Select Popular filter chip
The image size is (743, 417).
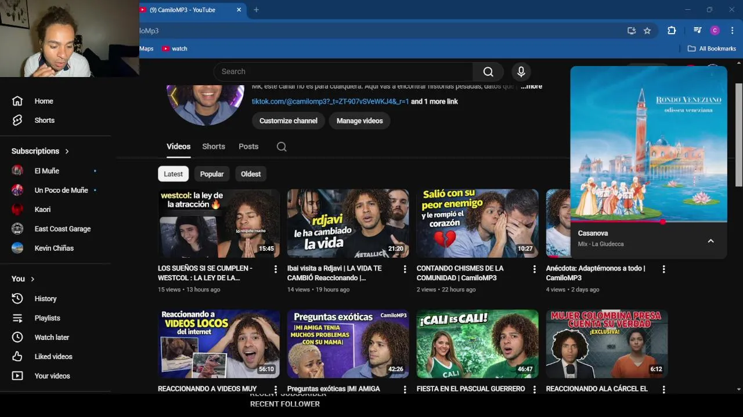(212, 174)
